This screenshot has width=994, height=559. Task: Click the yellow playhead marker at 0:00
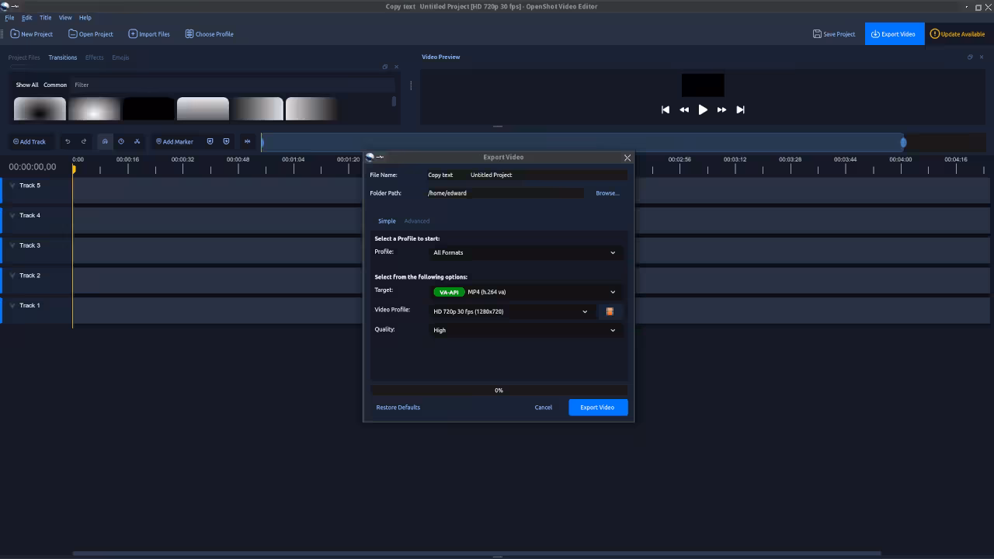[75, 168]
